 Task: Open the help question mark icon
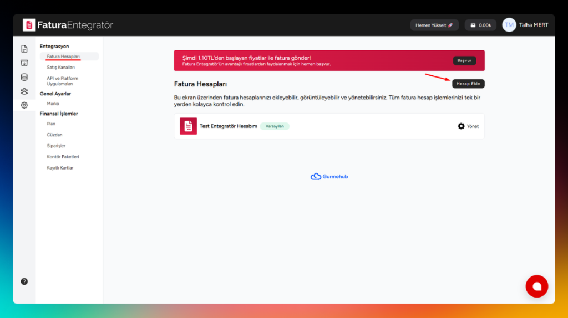point(24,281)
